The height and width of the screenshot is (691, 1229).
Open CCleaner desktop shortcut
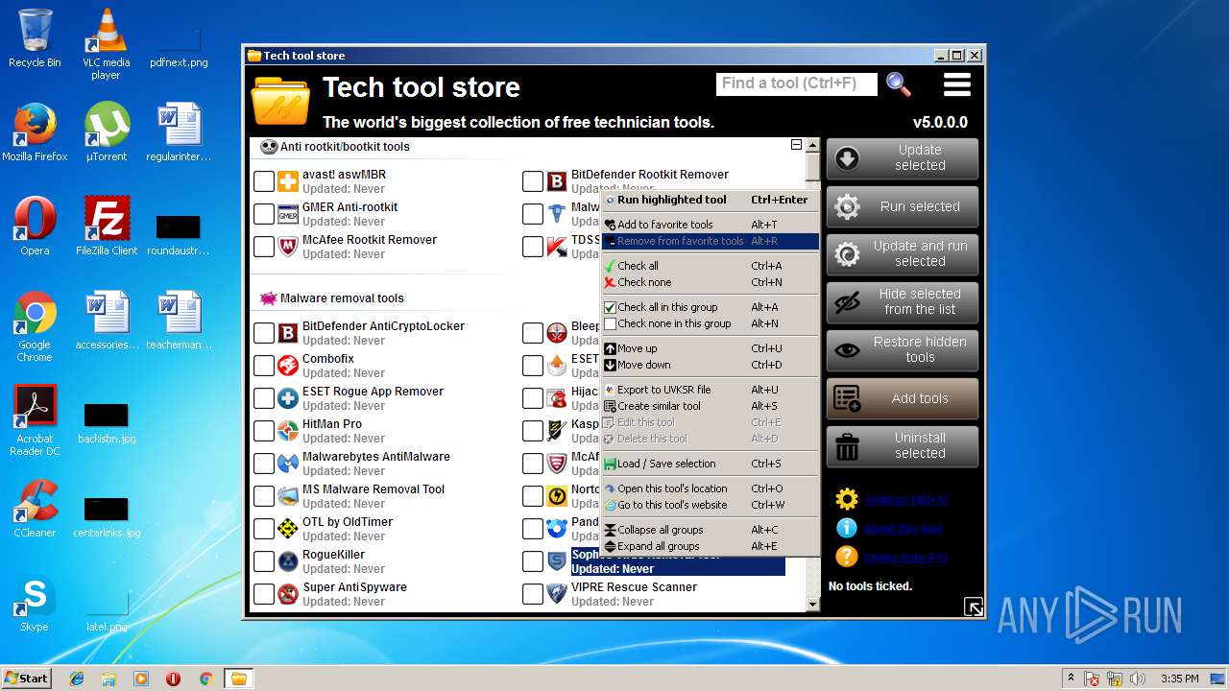[x=35, y=508]
